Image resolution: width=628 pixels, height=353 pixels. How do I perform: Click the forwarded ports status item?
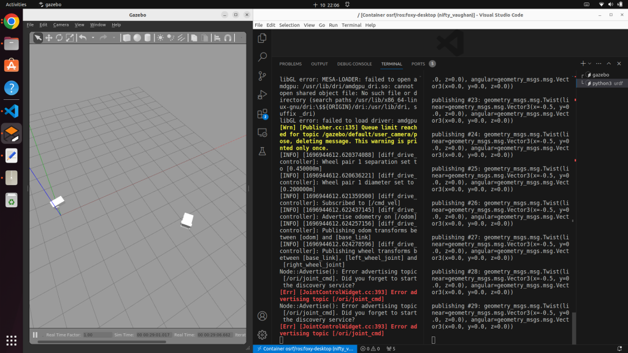click(391, 349)
